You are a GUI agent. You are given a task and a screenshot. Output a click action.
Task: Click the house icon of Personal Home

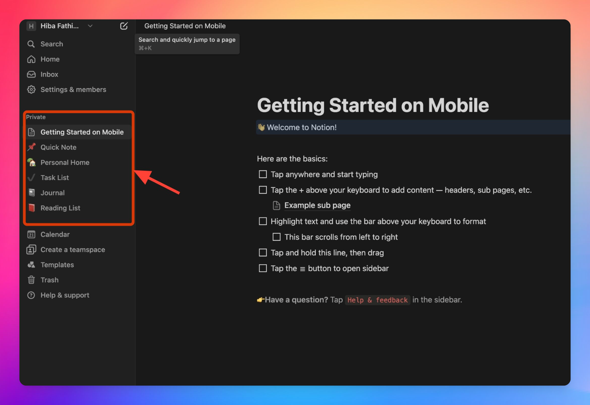click(32, 162)
